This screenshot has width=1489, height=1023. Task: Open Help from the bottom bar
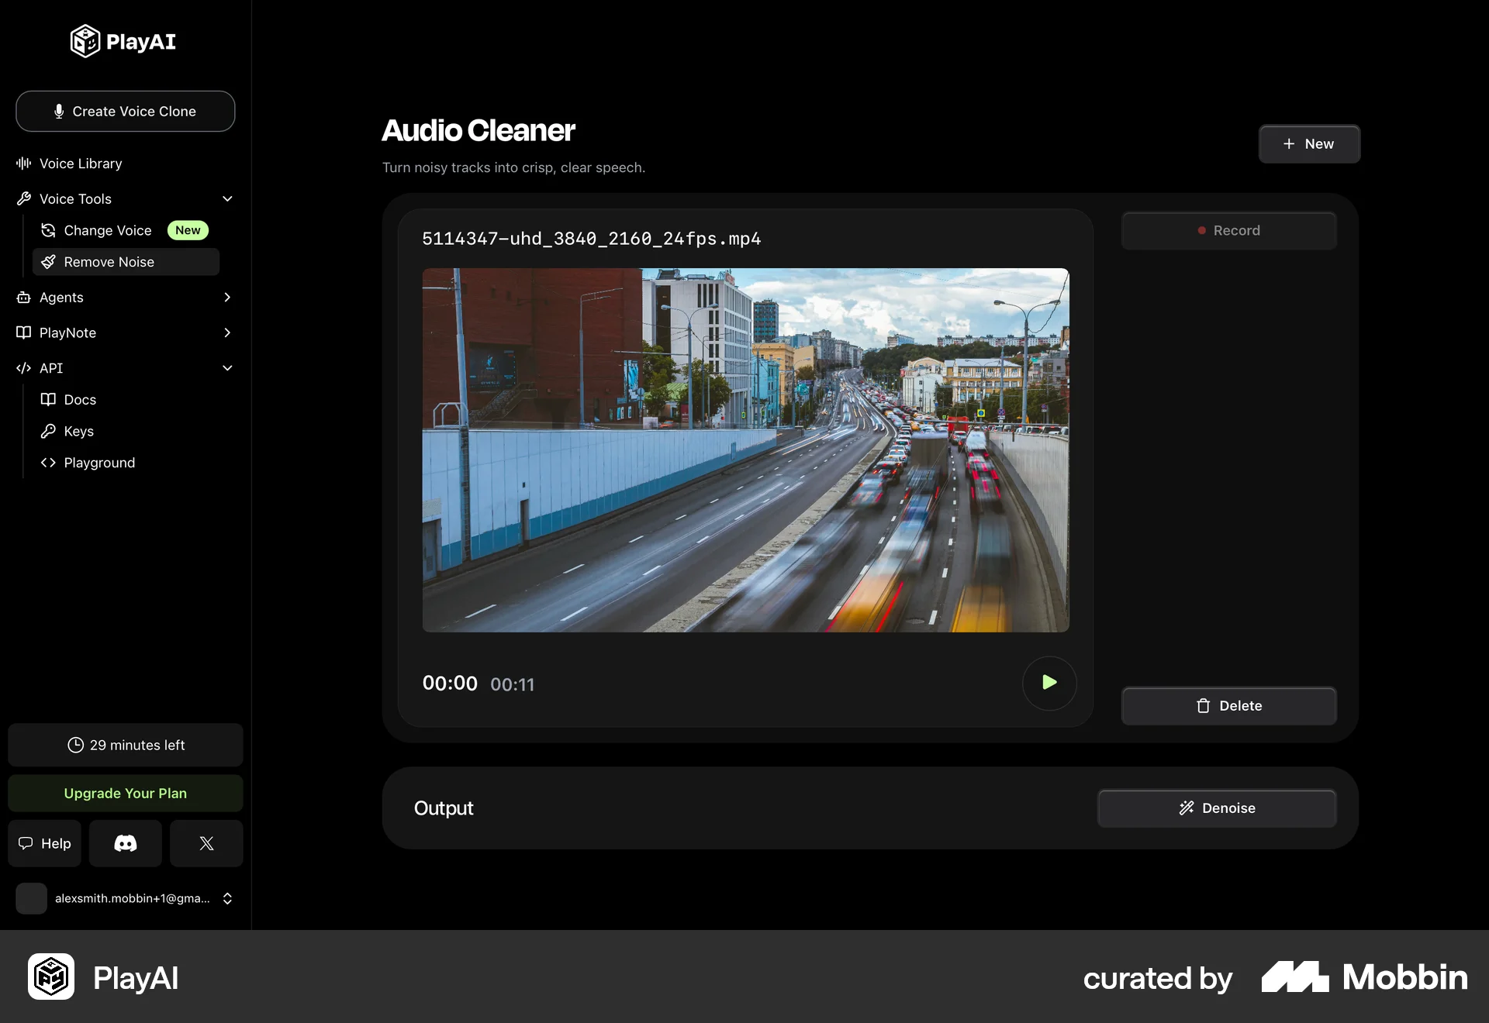(x=43, y=843)
